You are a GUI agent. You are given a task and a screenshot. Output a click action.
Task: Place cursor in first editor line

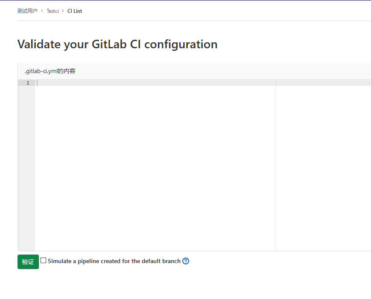155,83
